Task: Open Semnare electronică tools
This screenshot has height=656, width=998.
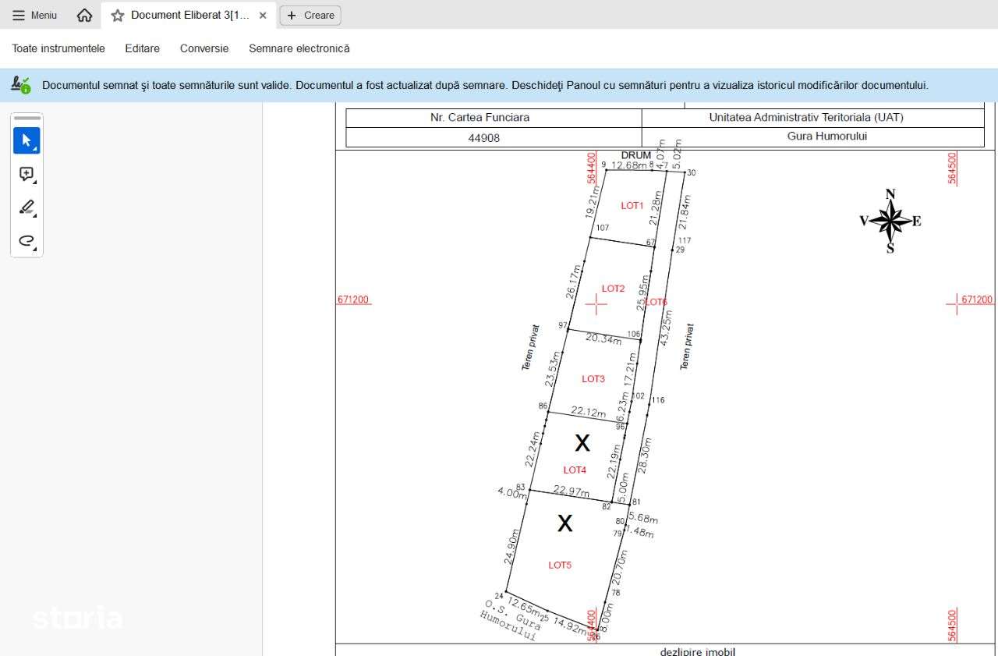Action: [299, 48]
